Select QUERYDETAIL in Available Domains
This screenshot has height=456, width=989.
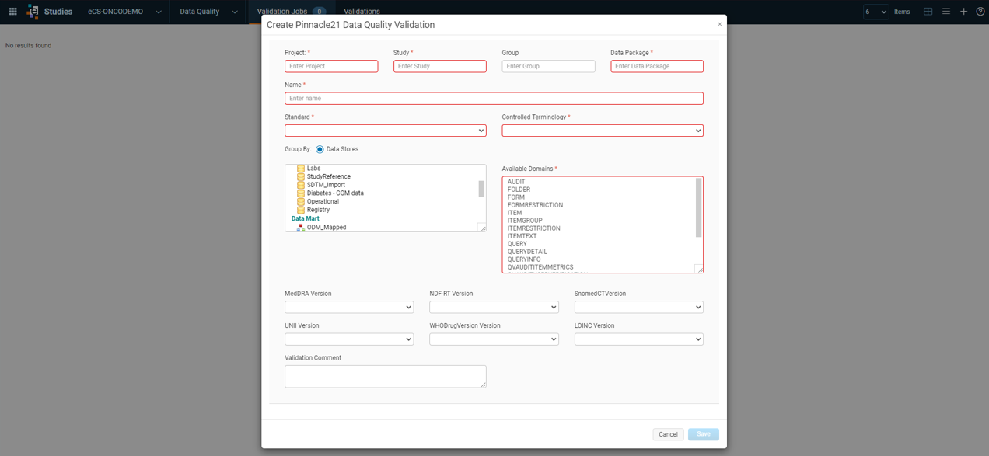527,252
